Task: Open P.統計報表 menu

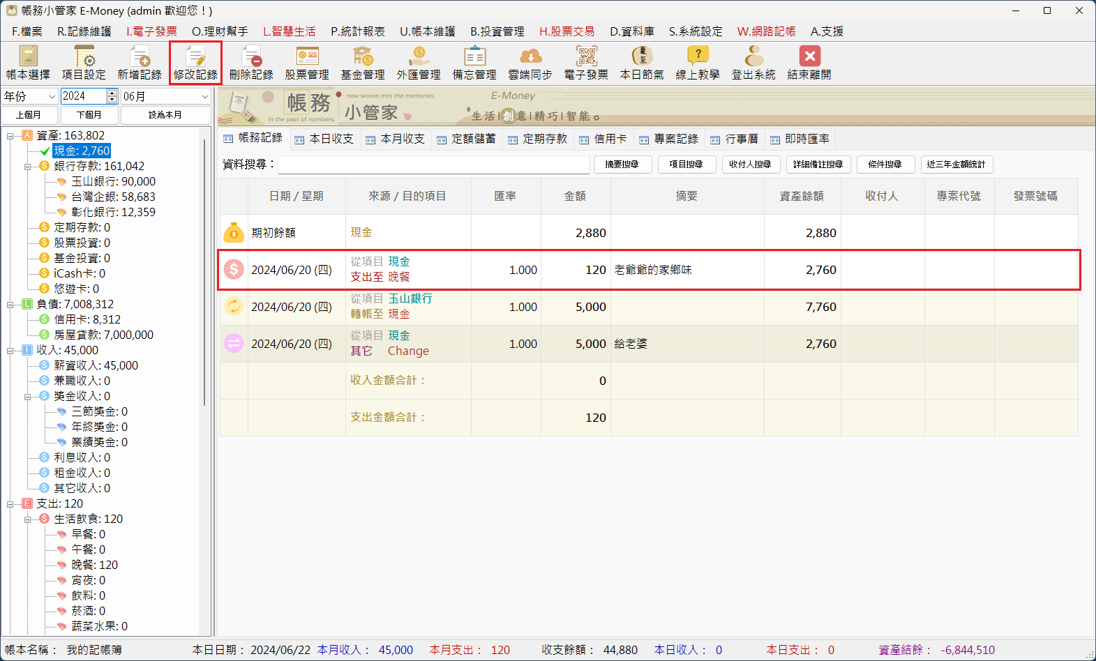Action: [358, 31]
